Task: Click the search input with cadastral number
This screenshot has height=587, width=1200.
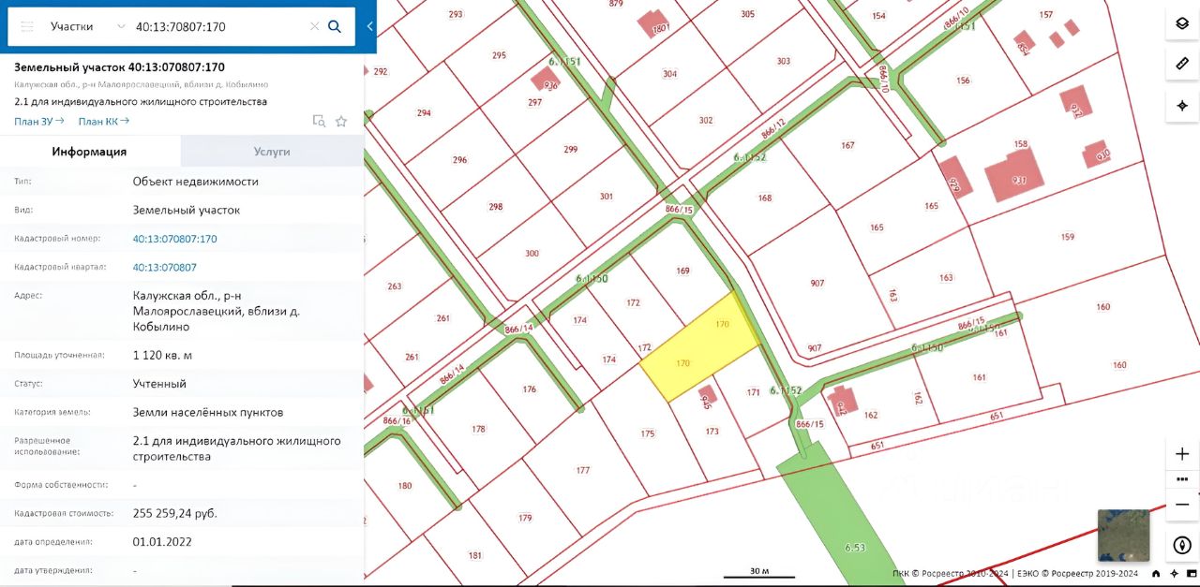Action: tap(219, 26)
